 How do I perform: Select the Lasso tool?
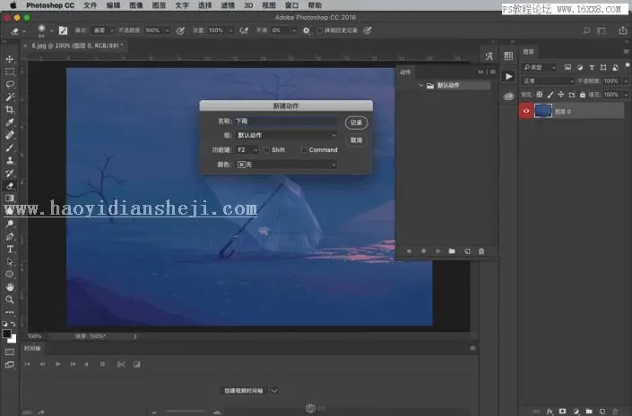click(10, 84)
